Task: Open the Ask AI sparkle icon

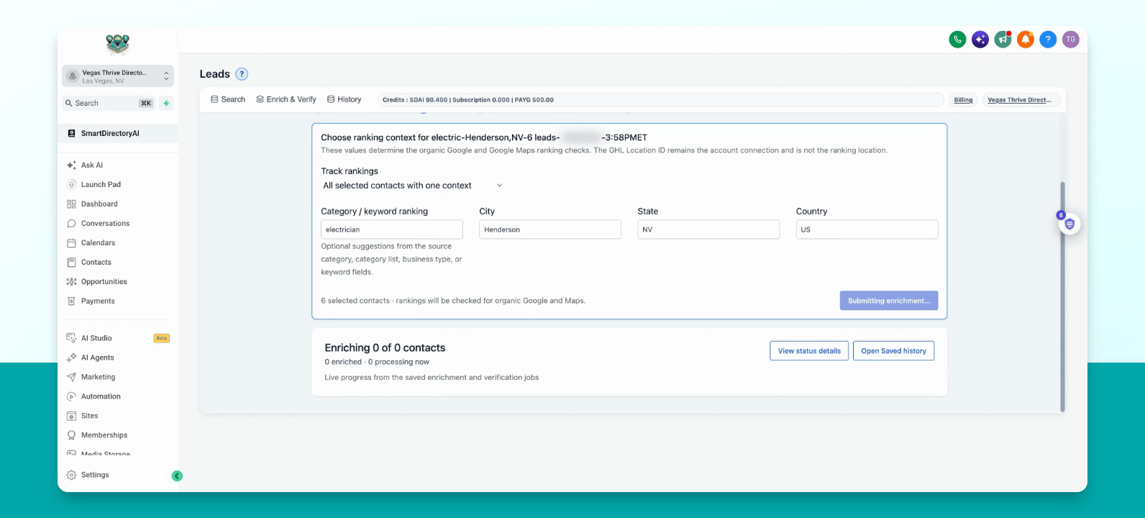Action: point(71,165)
